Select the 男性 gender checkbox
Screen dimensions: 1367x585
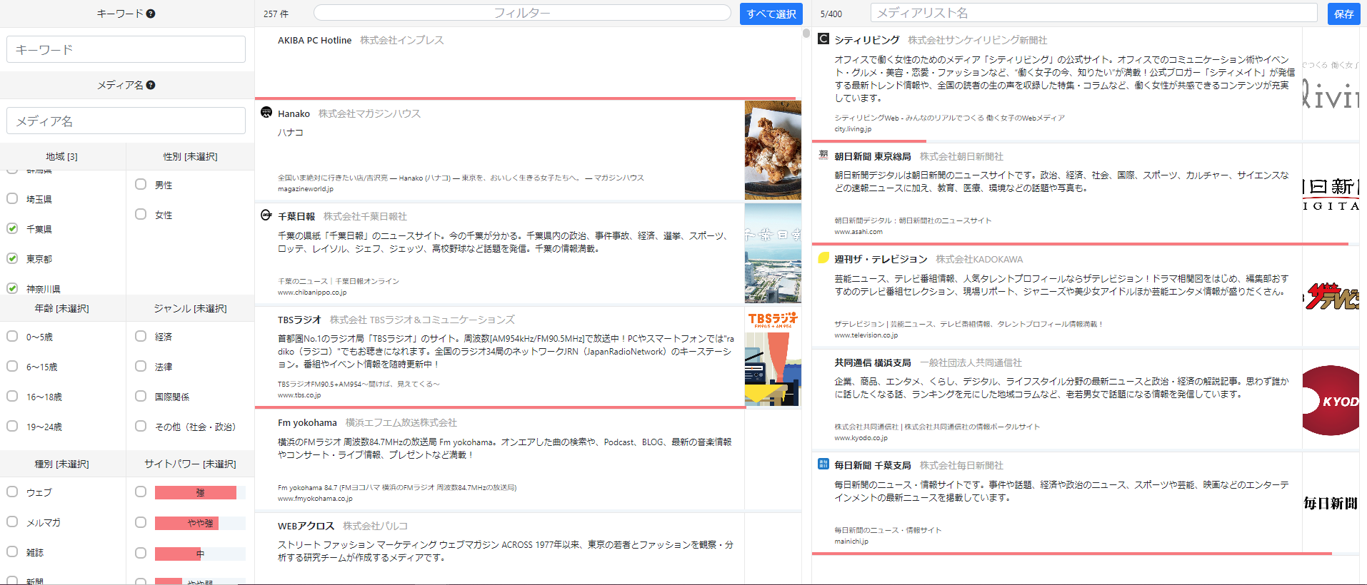click(x=141, y=184)
